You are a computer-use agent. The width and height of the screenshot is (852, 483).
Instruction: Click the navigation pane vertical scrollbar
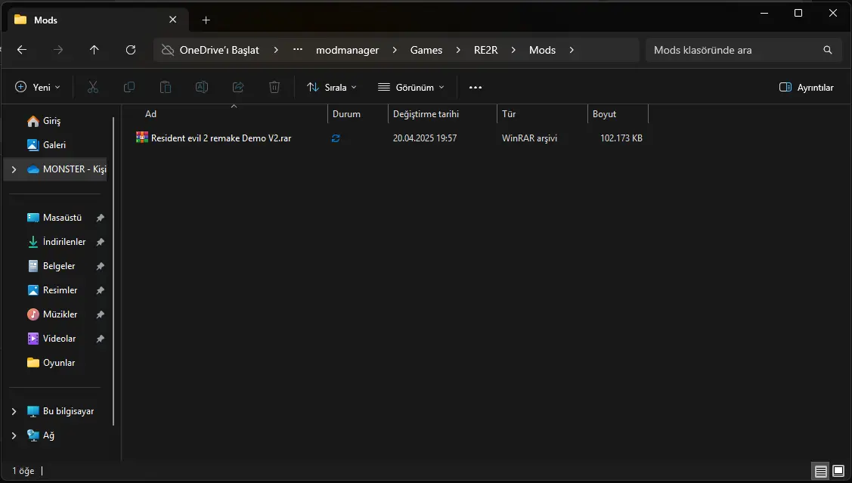point(113,271)
